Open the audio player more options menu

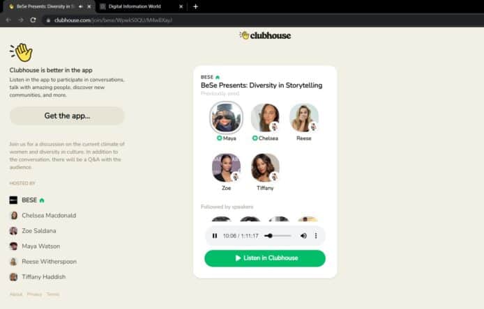[316, 236]
